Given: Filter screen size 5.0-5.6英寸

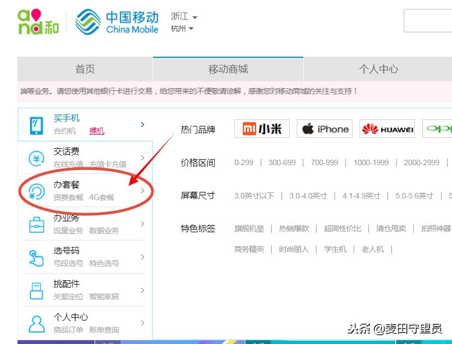Looking at the screenshot, I should click(414, 196).
